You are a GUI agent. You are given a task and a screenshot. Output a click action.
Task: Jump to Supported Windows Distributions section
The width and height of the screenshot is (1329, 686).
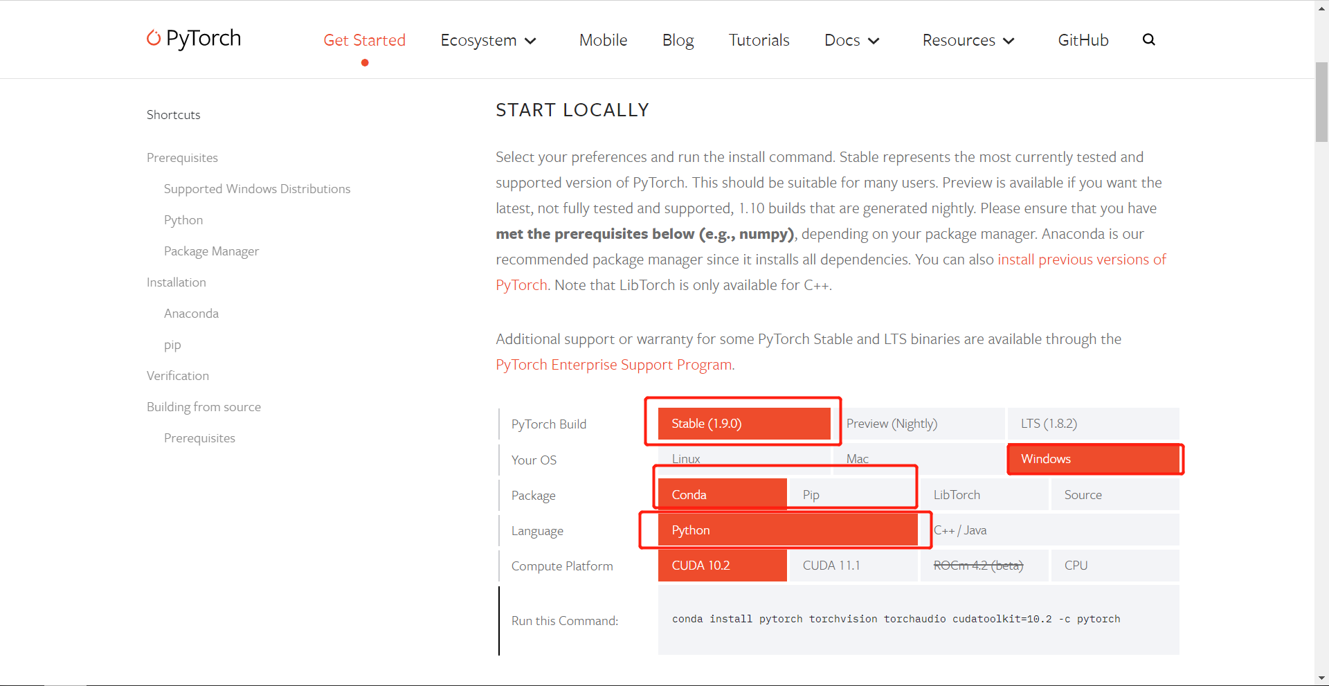257,189
